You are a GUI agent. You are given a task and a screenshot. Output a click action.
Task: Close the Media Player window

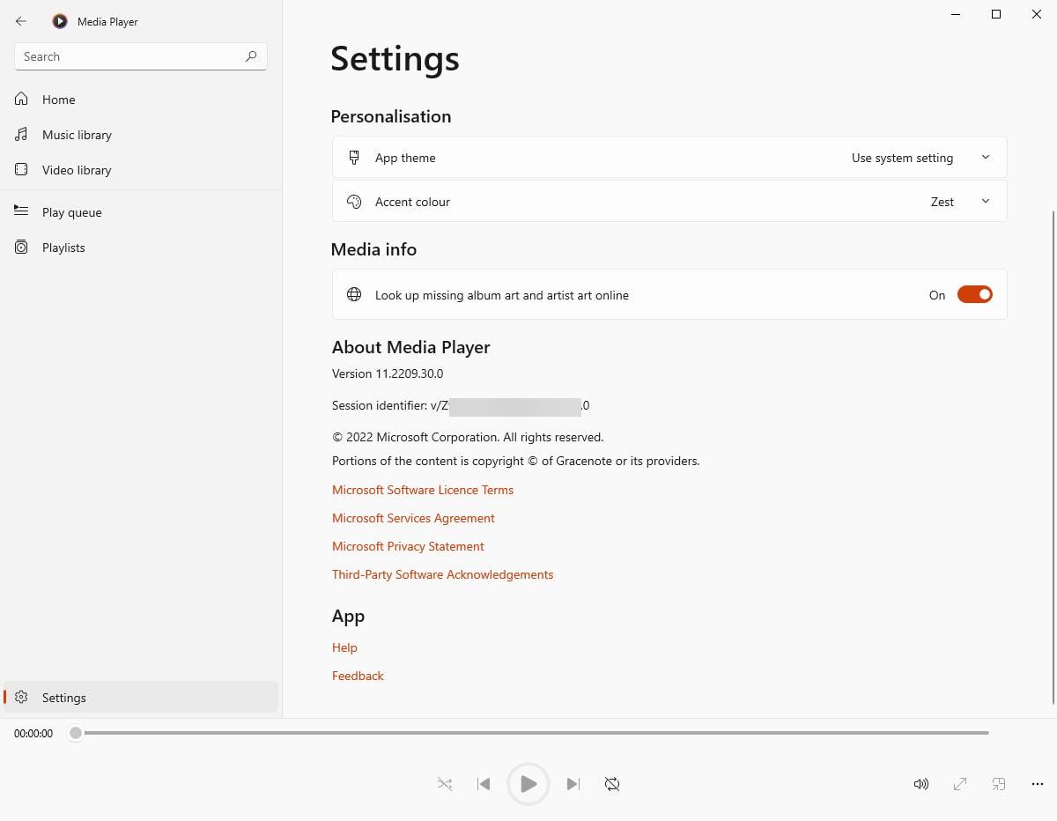tap(1037, 14)
